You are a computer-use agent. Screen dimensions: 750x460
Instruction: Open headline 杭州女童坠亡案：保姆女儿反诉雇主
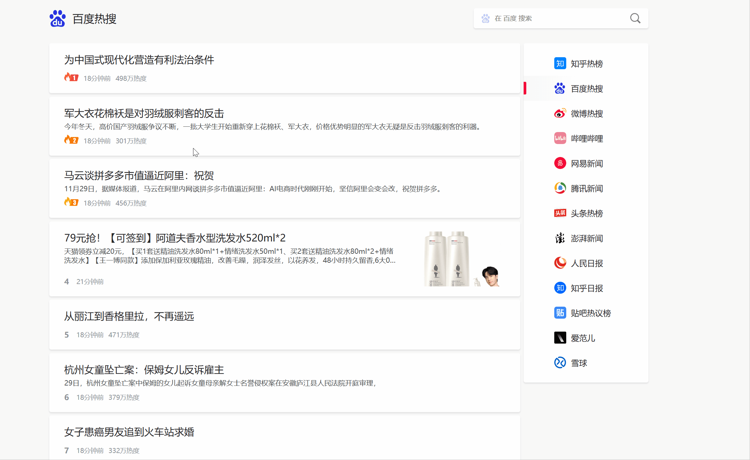point(144,370)
